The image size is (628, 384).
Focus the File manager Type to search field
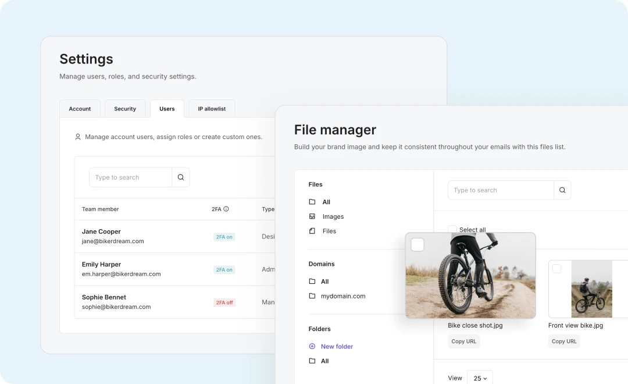coord(501,190)
